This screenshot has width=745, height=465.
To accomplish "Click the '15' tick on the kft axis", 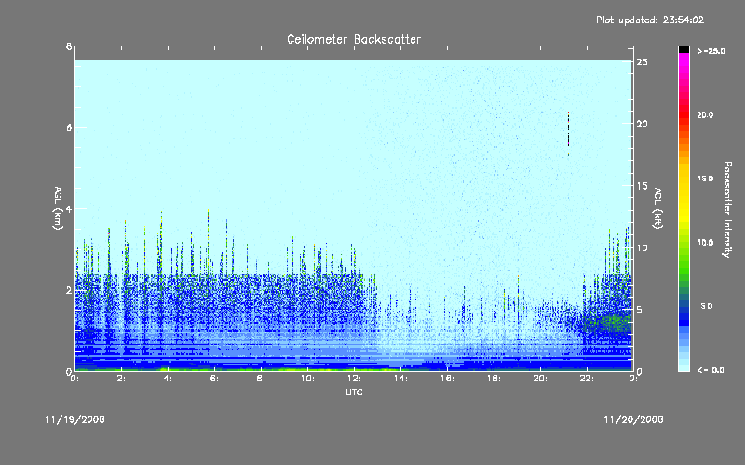I will tap(642, 186).
